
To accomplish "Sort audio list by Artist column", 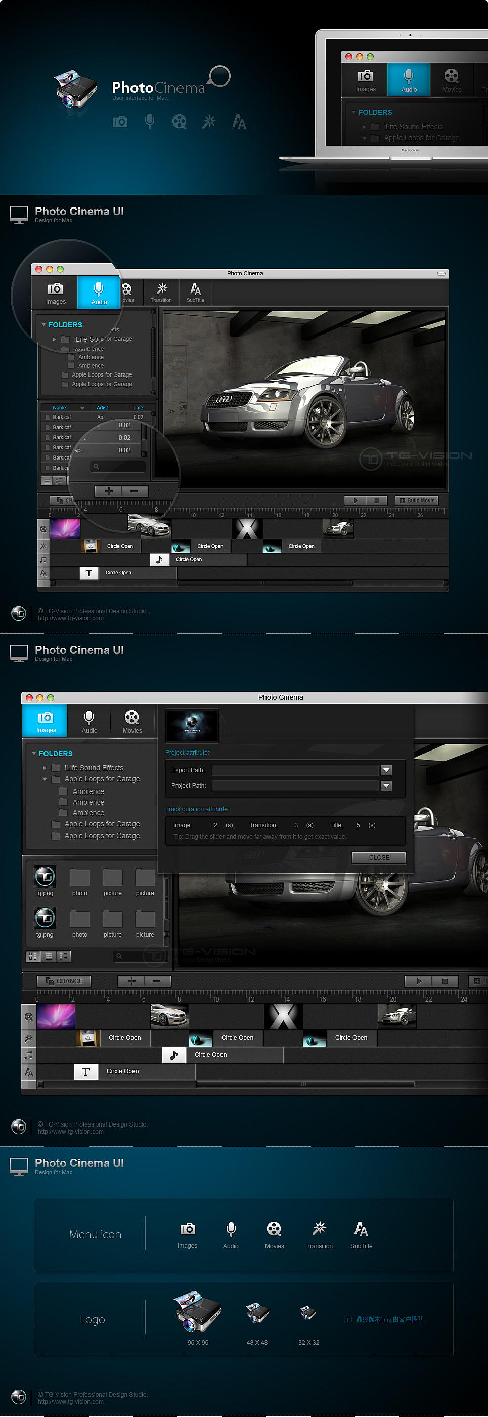I will click(102, 408).
